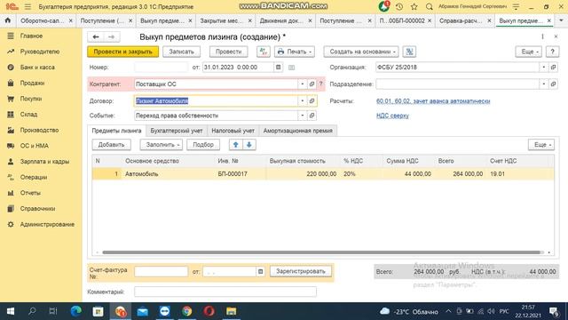Screen dimensions: 568x320
Task: Open the Еще menu above the table
Action: tap(541, 144)
